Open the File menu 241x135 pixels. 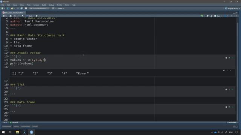pyautogui.click(x=3, y=5)
